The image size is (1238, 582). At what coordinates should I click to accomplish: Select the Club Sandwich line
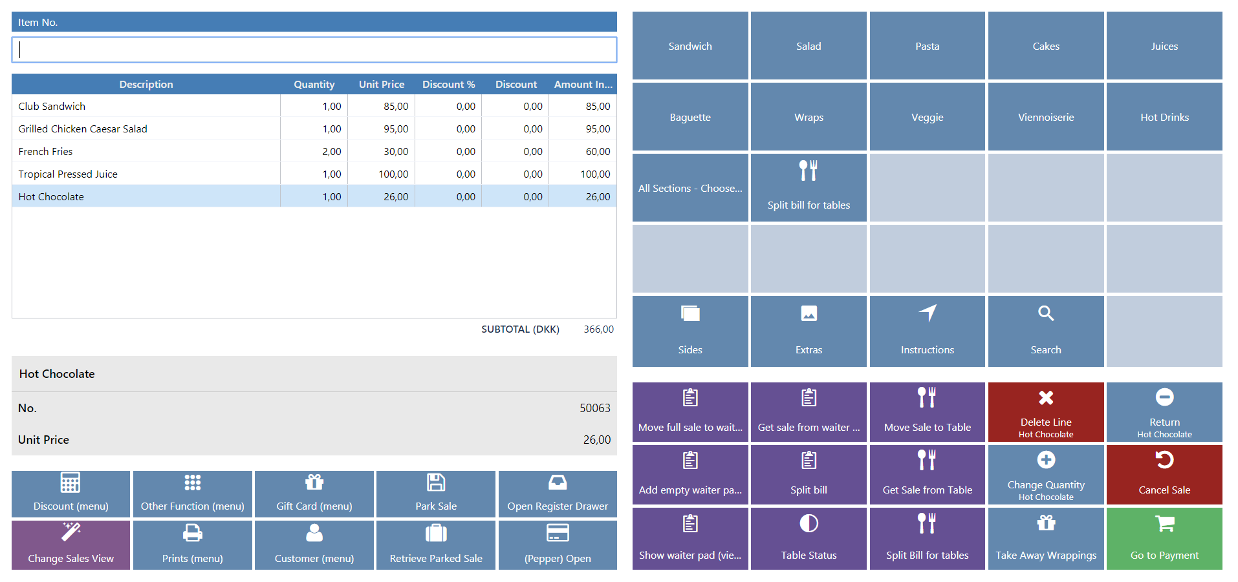tap(314, 106)
